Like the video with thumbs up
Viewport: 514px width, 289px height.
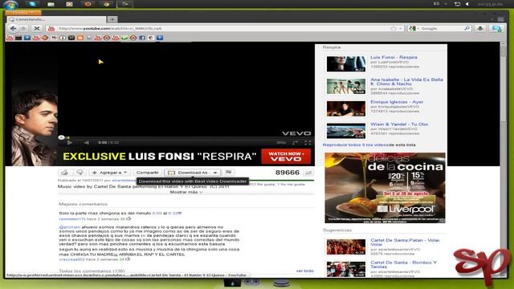pyautogui.click(x=65, y=173)
